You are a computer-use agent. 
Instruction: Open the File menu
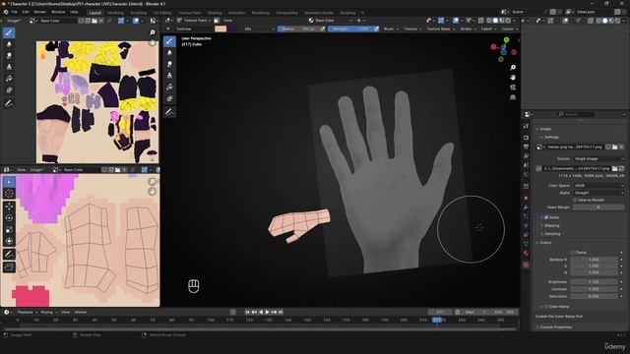14,12
